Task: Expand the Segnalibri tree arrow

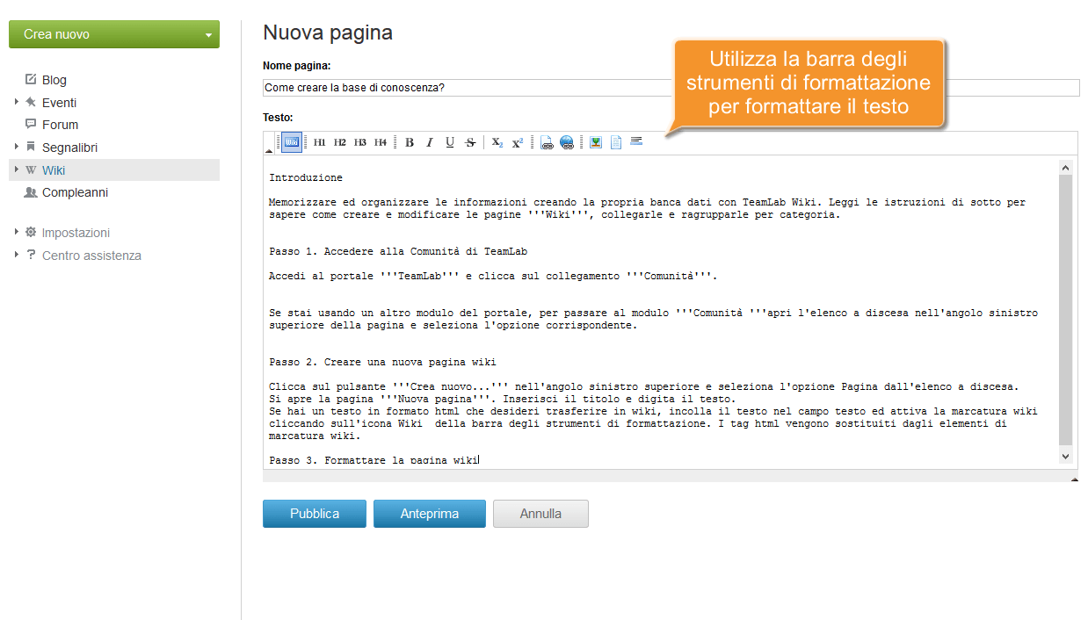Action: 17,147
